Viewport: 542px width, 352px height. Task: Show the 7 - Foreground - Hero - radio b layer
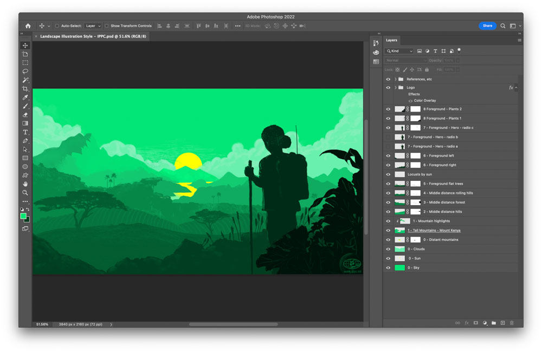coord(388,137)
